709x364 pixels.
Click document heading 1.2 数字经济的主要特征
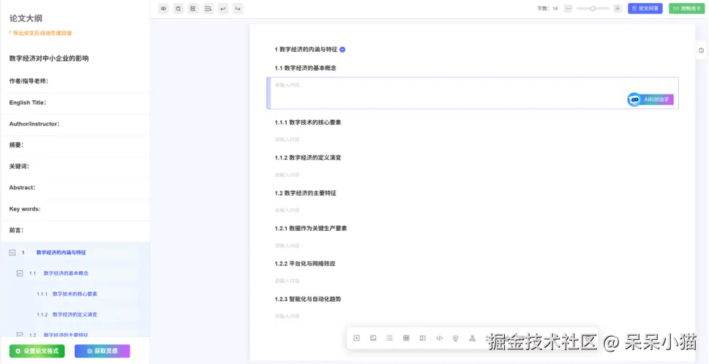pos(305,193)
